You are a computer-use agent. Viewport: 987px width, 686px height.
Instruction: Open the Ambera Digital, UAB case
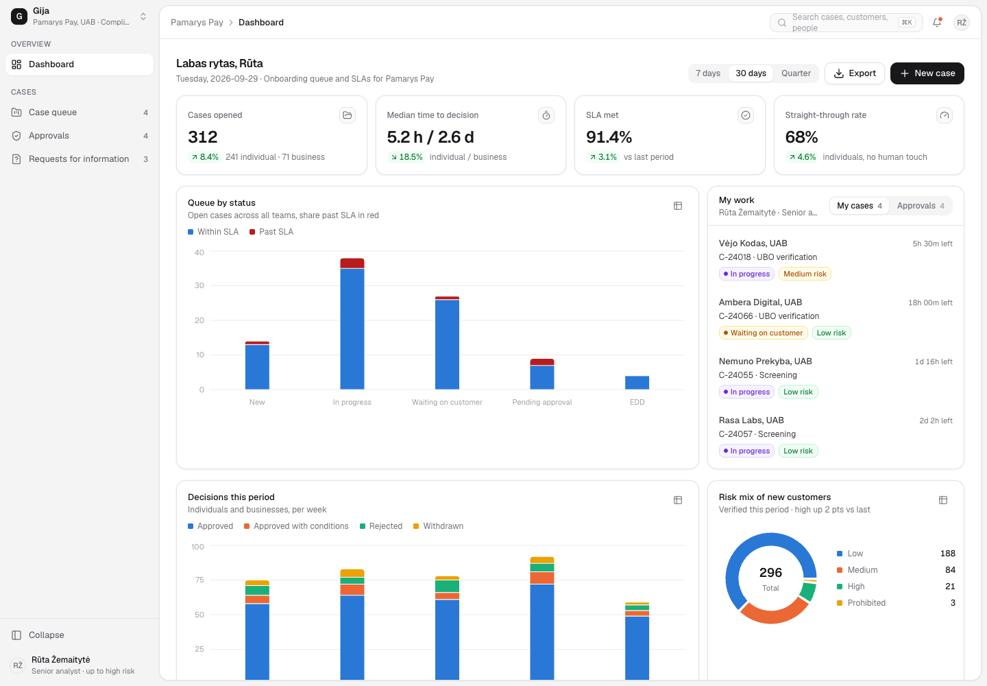[x=836, y=318]
